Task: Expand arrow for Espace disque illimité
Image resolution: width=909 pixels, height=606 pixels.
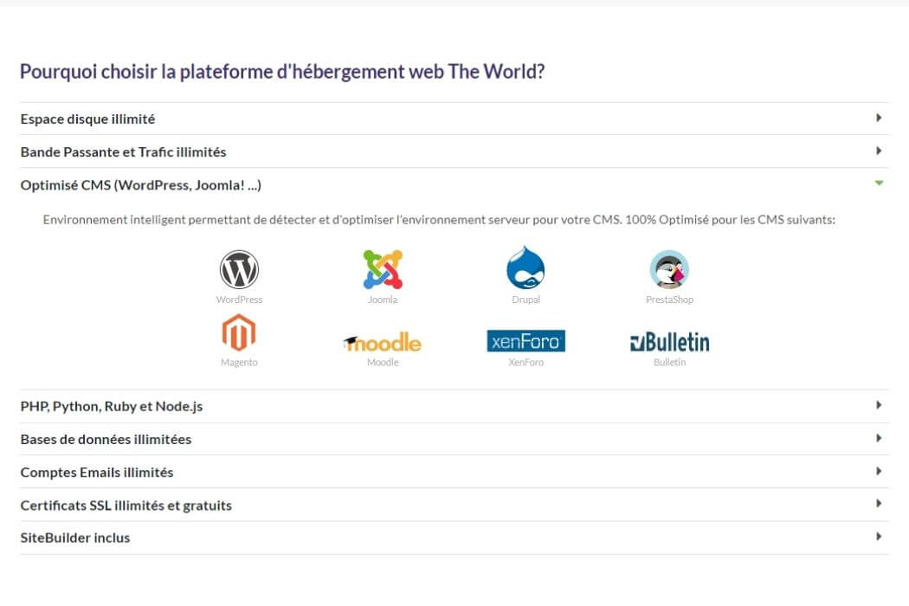Action: tap(879, 118)
